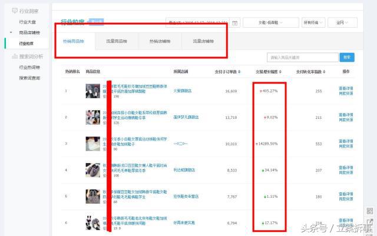The image size is (377, 236).
Task: Click the growth value 14289.50%
Action: pyautogui.click(x=268, y=144)
